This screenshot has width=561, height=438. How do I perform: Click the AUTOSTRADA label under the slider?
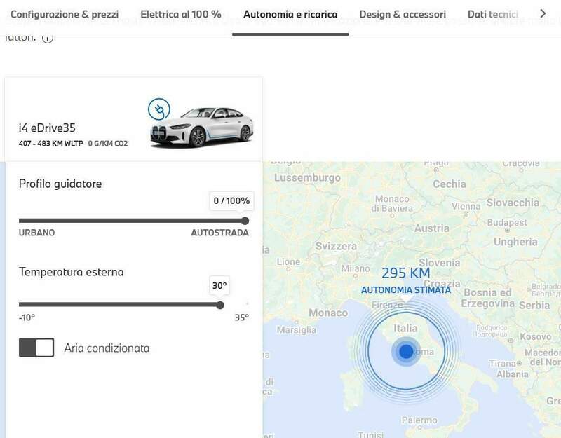point(219,233)
